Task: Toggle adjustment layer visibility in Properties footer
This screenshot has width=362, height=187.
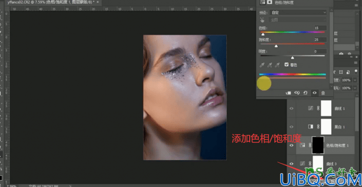Action: click(314, 93)
